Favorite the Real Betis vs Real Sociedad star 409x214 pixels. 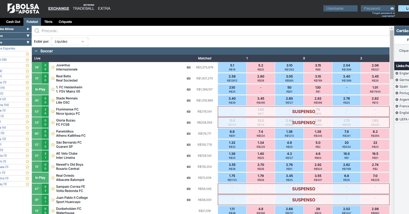click(x=53, y=78)
